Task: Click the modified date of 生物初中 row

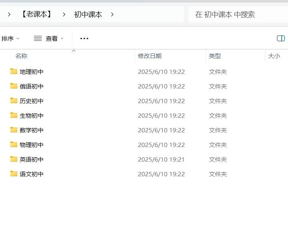Action: [161, 116]
